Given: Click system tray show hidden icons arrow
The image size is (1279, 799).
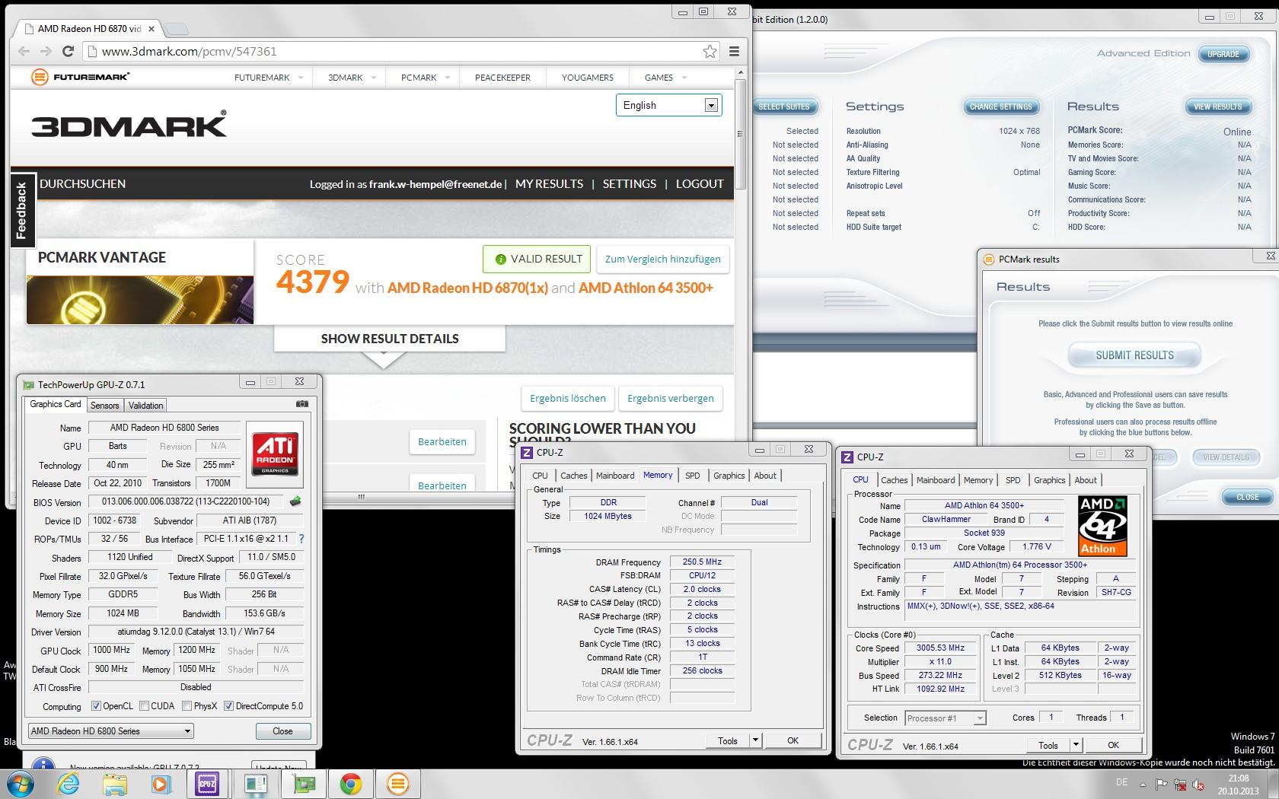Looking at the screenshot, I should point(1143,784).
